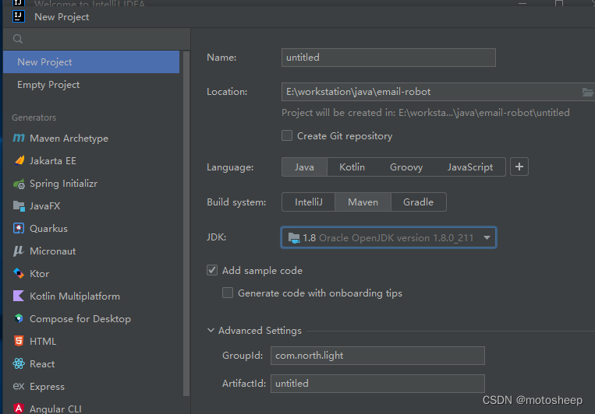Click the IntelliJ logo in New Project title

click(x=19, y=16)
